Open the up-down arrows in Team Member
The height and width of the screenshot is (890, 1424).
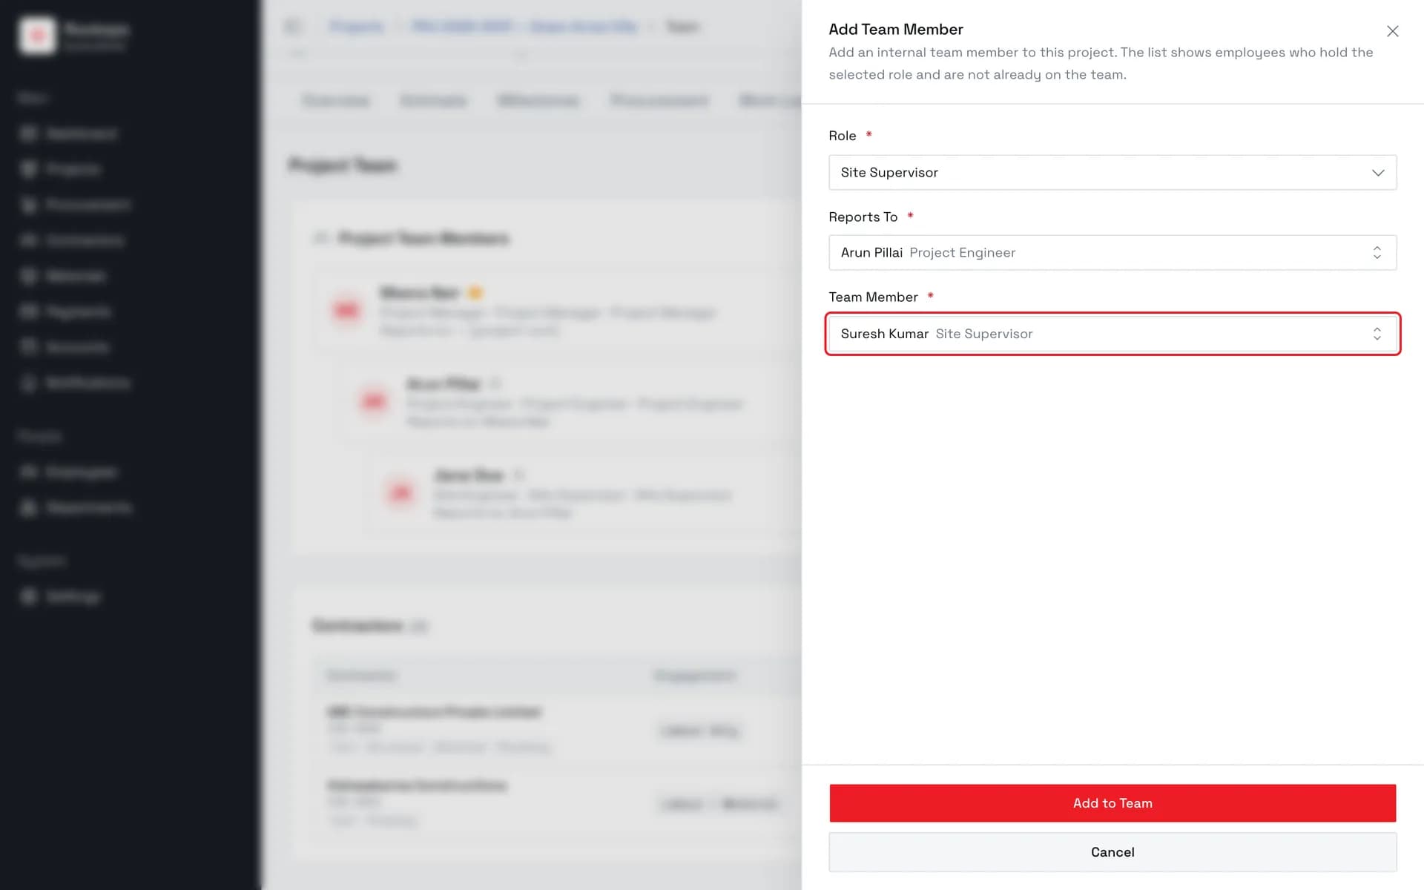point(1377,334)
